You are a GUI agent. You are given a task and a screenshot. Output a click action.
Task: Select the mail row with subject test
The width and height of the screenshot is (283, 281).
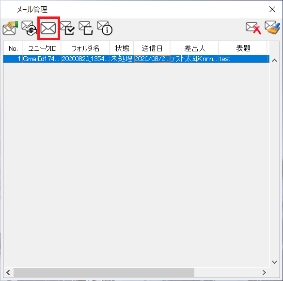[x=136, y=59]
